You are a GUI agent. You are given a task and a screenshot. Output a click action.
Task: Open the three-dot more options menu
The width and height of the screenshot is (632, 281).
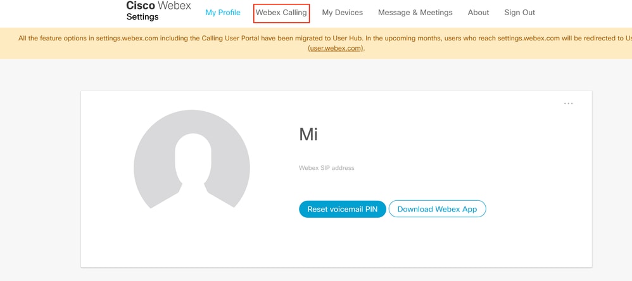pos(568,104)
